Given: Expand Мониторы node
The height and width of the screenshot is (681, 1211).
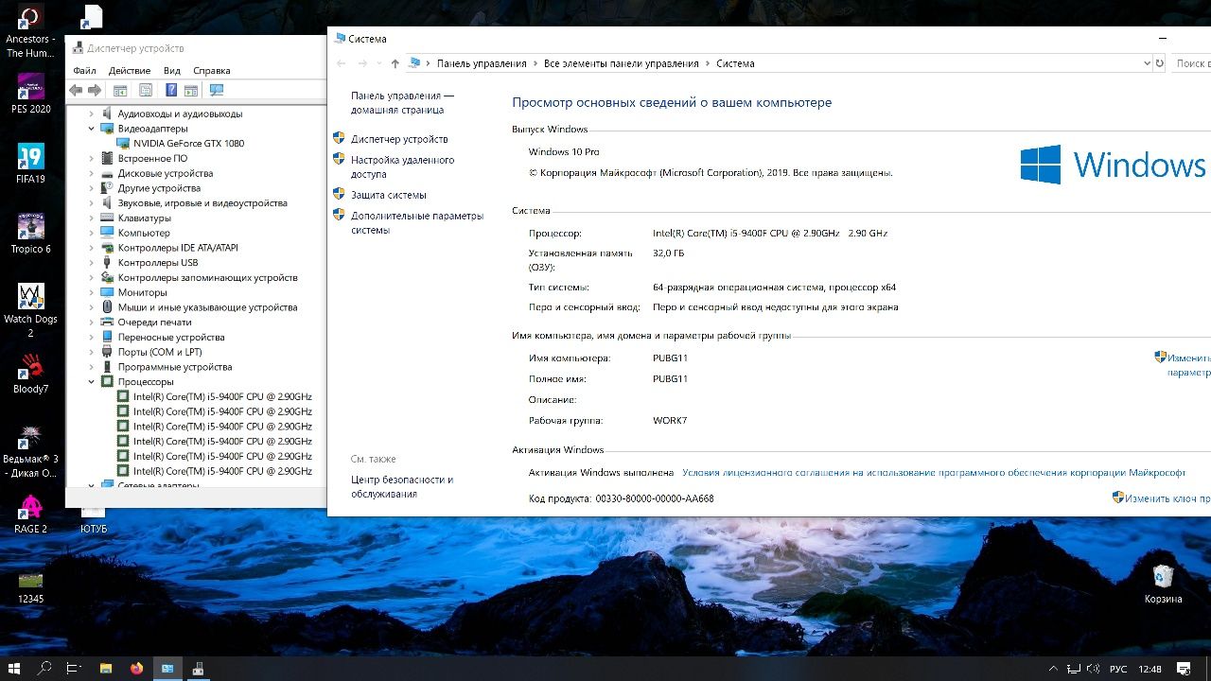Looking at the screenshot, I should point(92,292).
